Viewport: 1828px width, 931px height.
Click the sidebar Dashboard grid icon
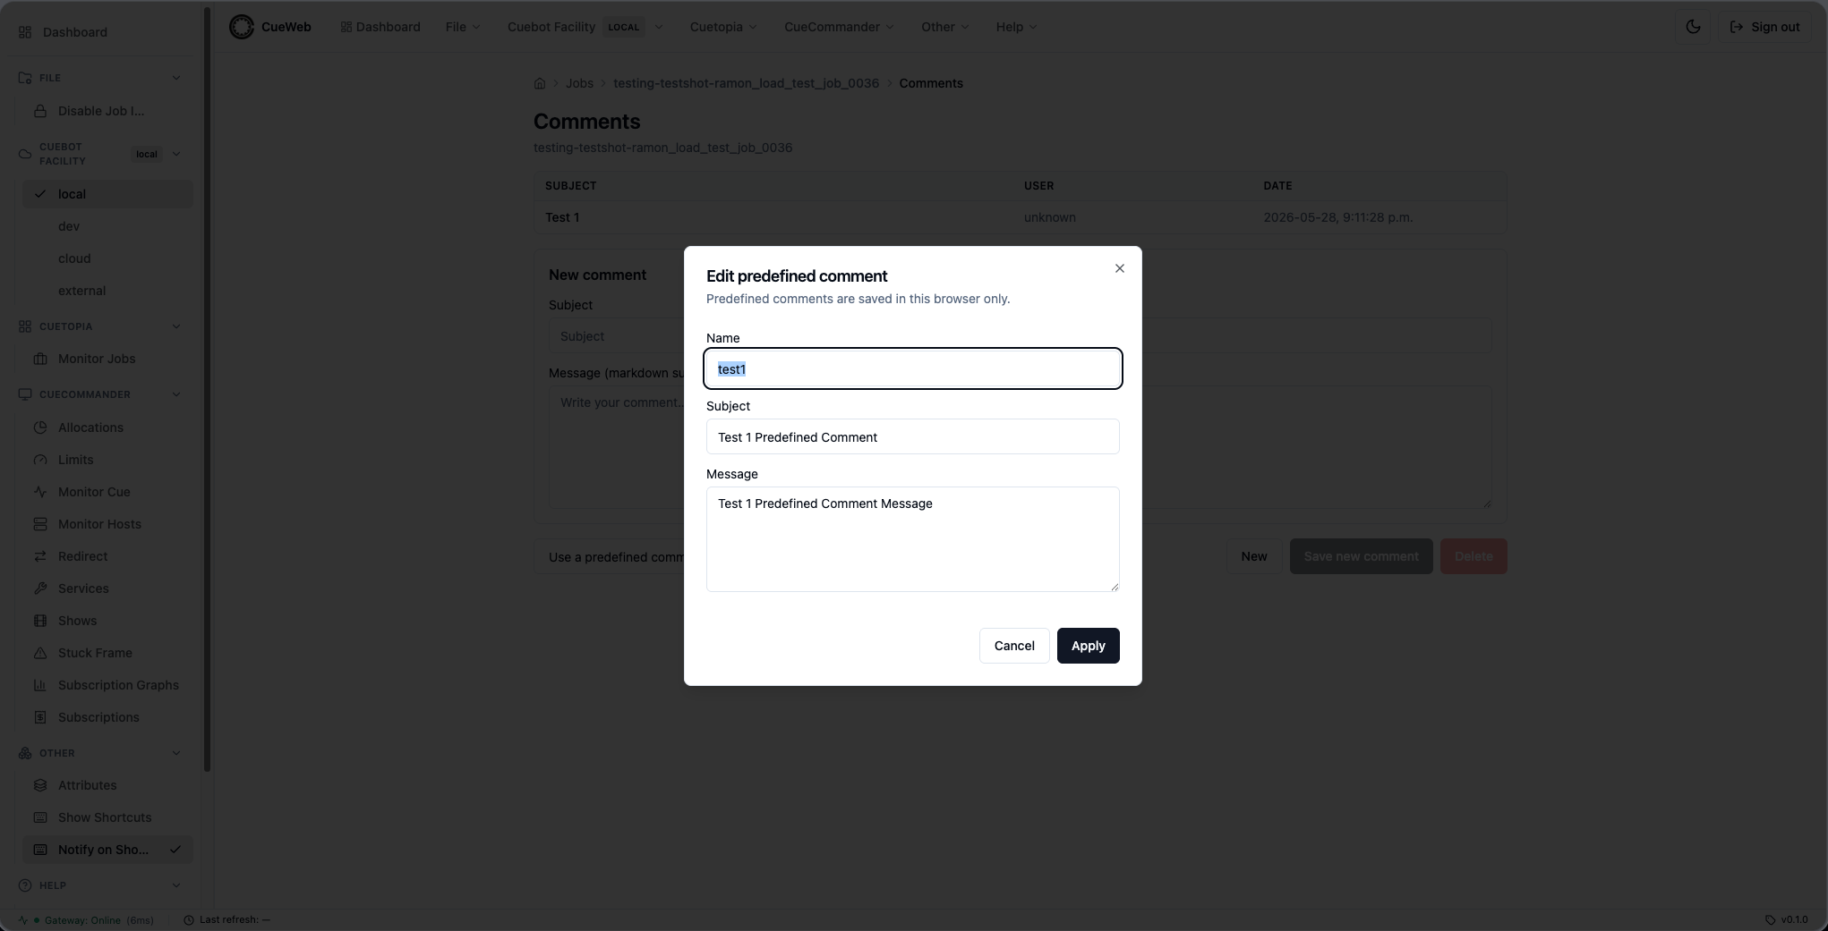click(25, 32)
